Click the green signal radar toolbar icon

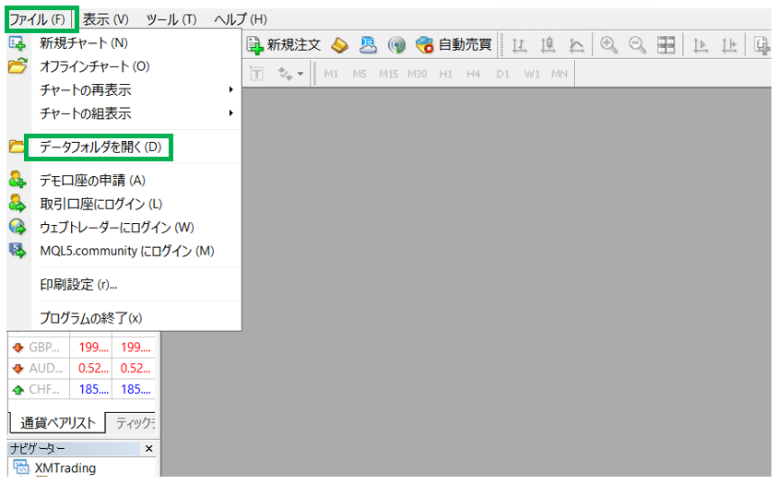coord(395,43)
